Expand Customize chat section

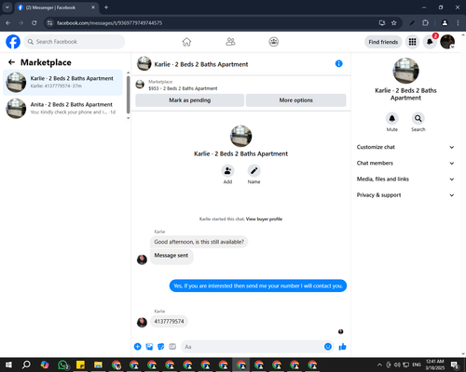(x=405, y=147)
